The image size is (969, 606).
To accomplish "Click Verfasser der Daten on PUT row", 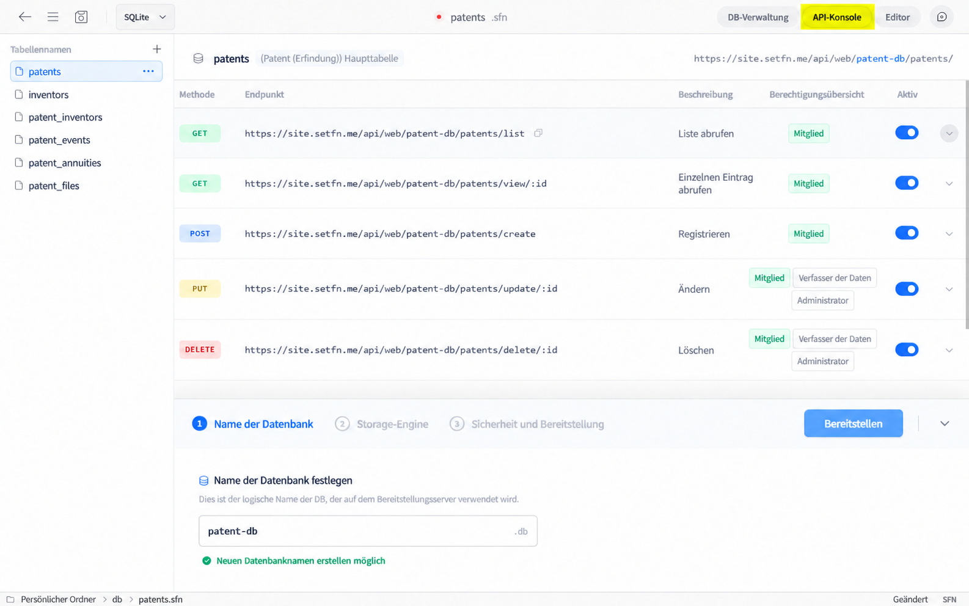I will point(835,278).
